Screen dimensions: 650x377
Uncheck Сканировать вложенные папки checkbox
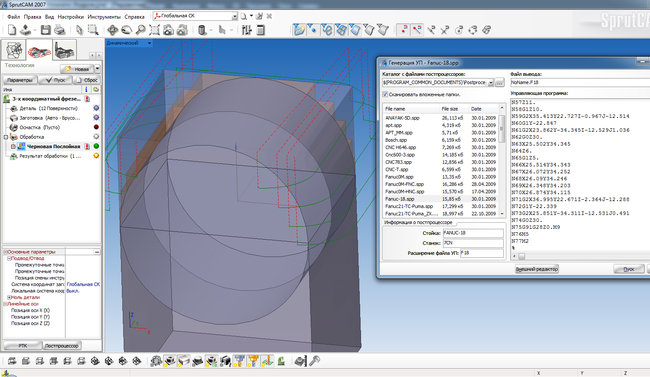click(385, 94)
